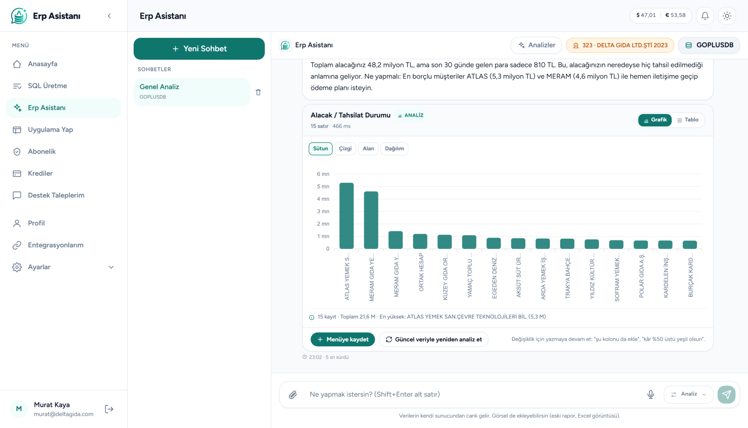The height and width of the screenshot is (428, 748).
Task: Focus the Ne yapmak istersin message field
Action: (474, 395)
